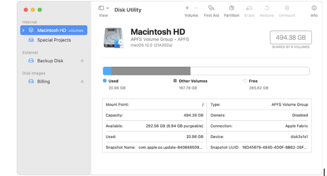
Task: Click the External sidebar section header
Action: 30,52
